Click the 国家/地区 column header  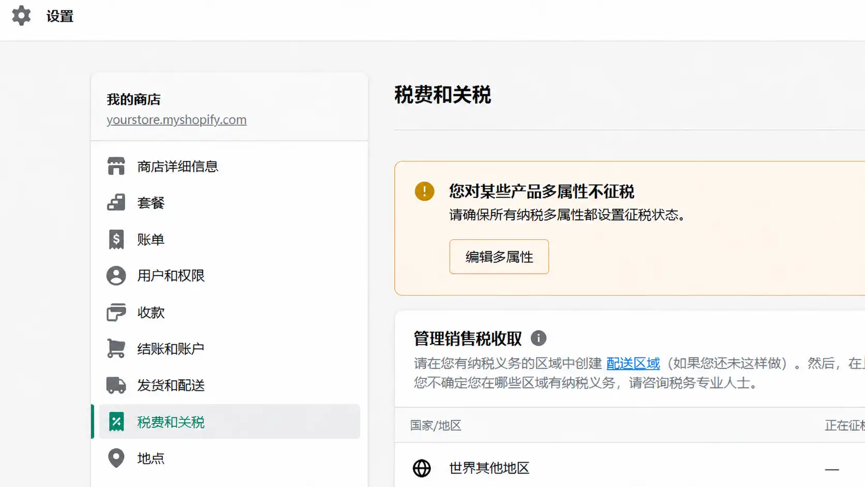(x=436, y=425)
